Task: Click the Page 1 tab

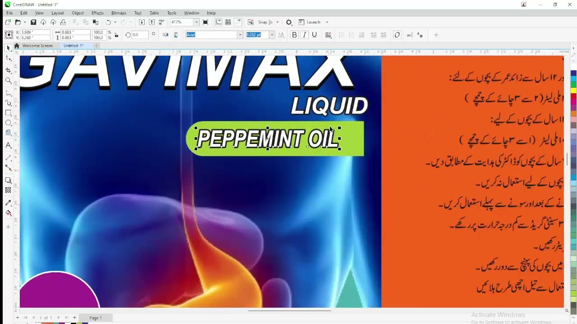Action: point(95,318)
